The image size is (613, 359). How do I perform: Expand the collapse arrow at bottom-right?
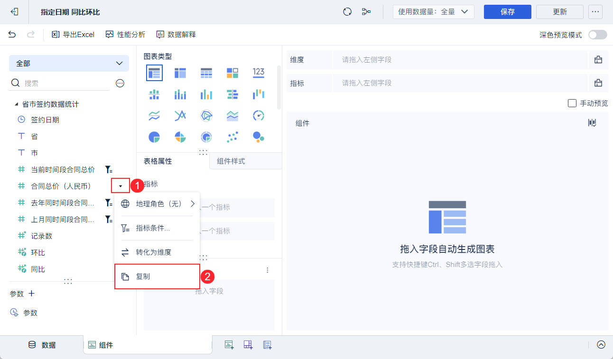point(601,345)
